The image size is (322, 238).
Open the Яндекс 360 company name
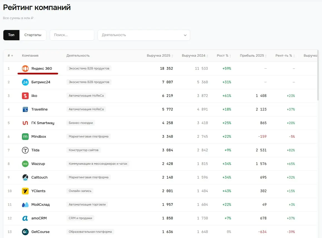[42, 69]
